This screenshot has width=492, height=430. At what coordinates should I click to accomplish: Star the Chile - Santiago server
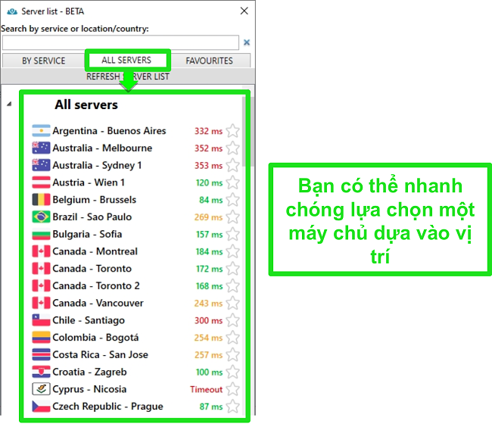click(233, 320)
